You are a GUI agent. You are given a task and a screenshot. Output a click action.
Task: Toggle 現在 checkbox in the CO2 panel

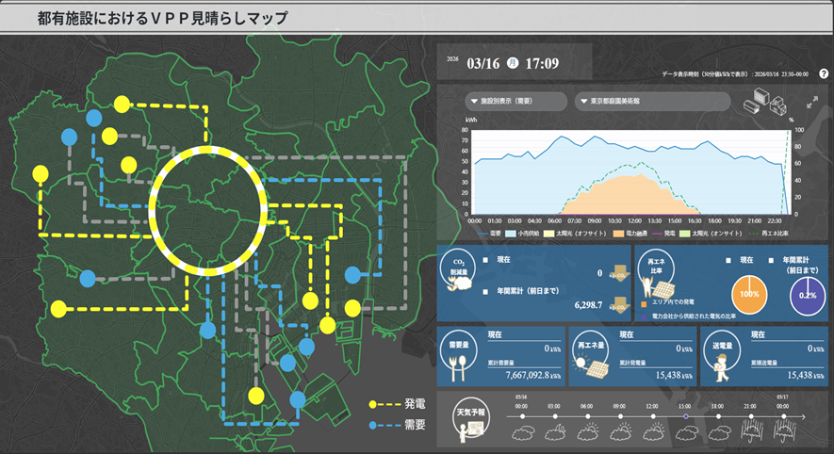485,260
